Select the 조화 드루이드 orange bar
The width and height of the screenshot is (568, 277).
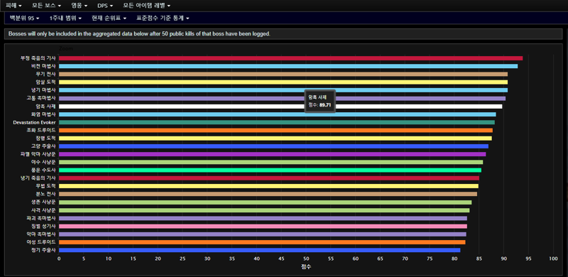click(275, 130)
